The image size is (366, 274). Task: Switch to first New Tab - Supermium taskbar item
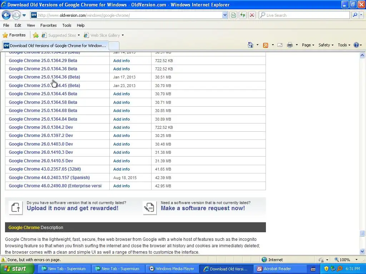64,269
